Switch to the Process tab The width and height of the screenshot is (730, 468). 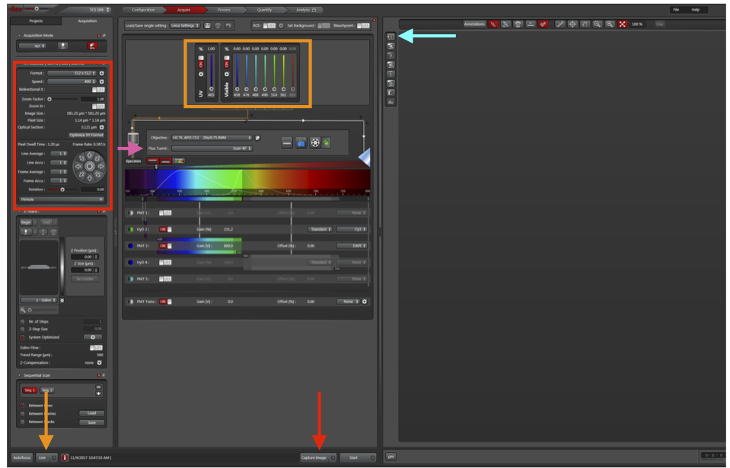click(x=224, y=10)
